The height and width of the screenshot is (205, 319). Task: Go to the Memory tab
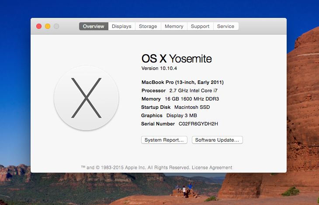click(174, 26)
